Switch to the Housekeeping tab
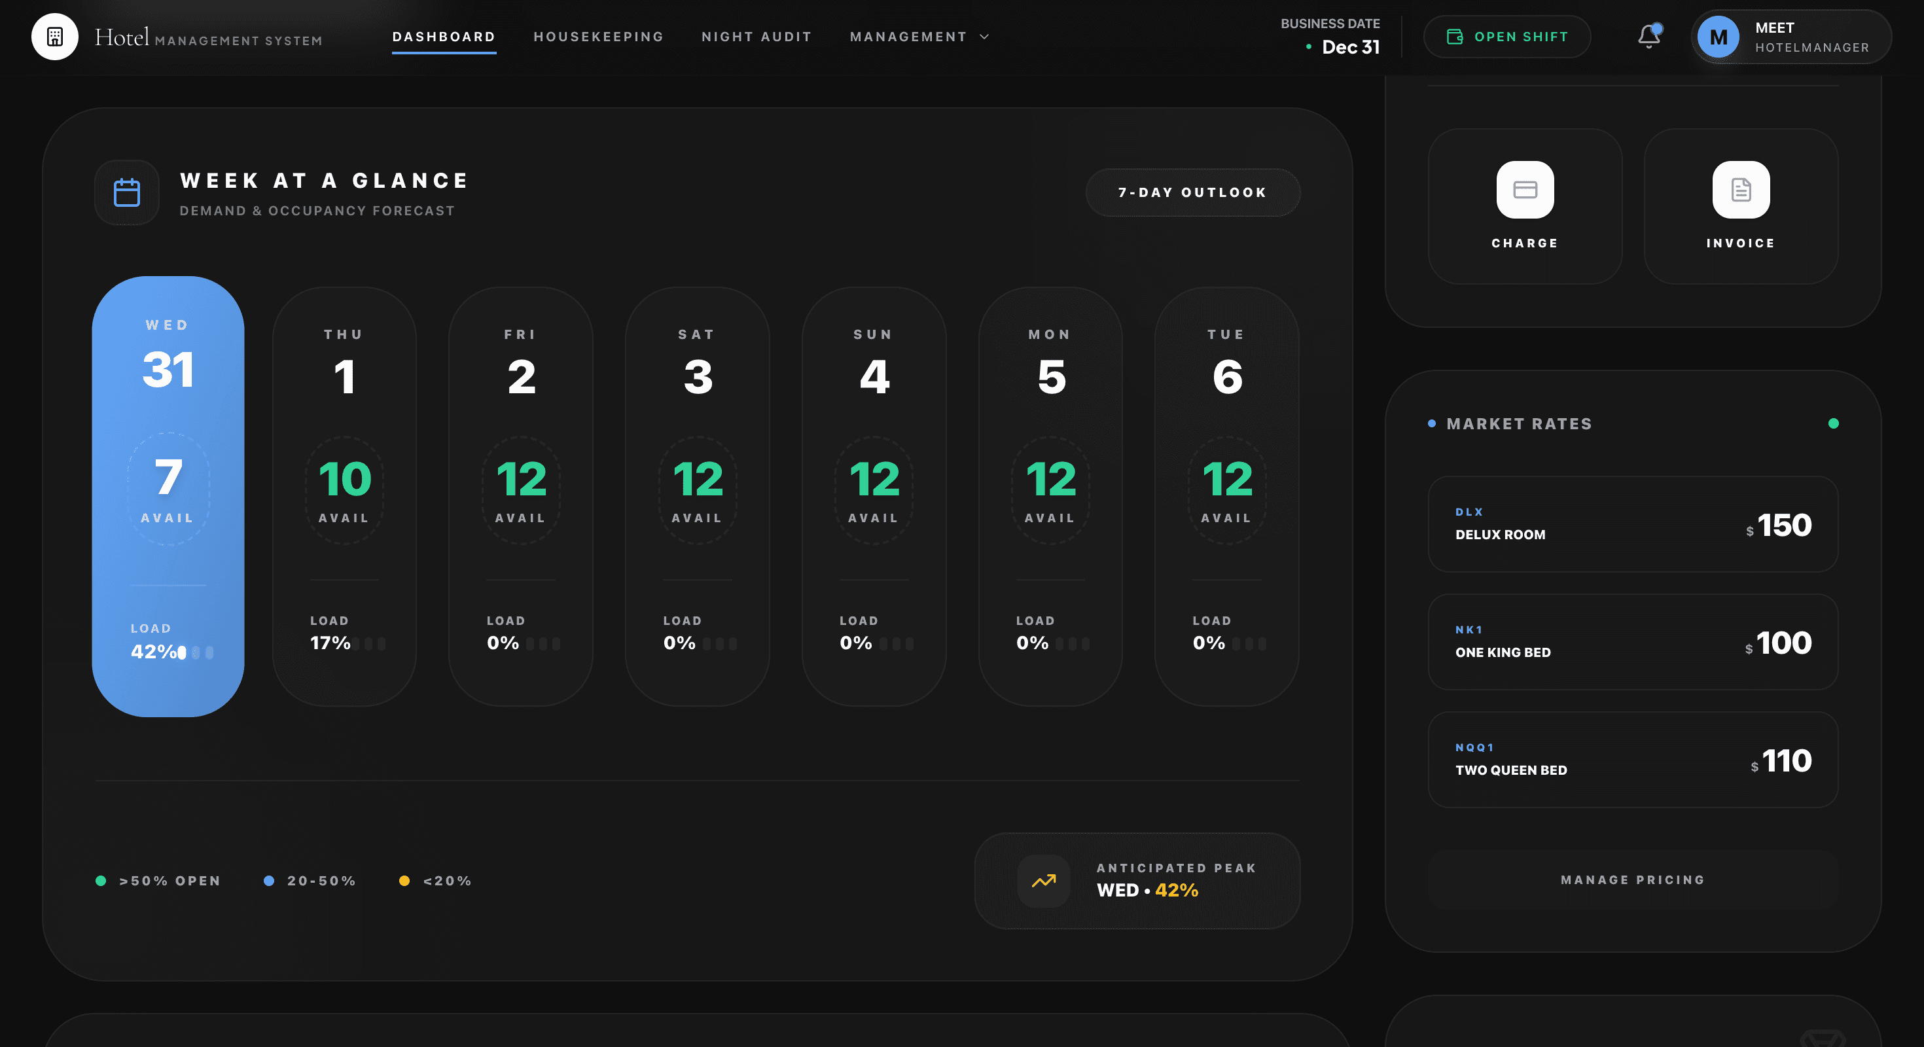 (x=598, y=36)
